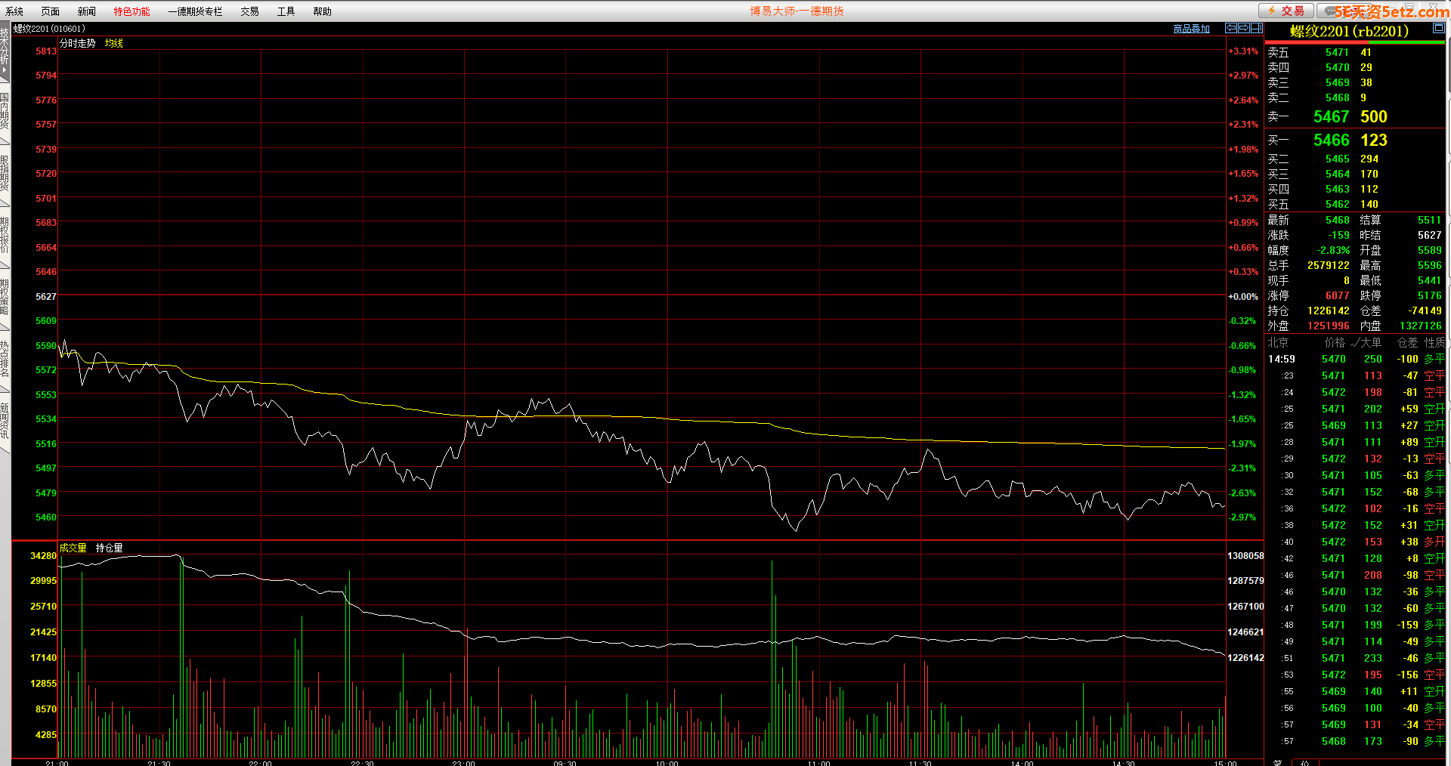Click the 仓差 value -74149

point(1425,310)
